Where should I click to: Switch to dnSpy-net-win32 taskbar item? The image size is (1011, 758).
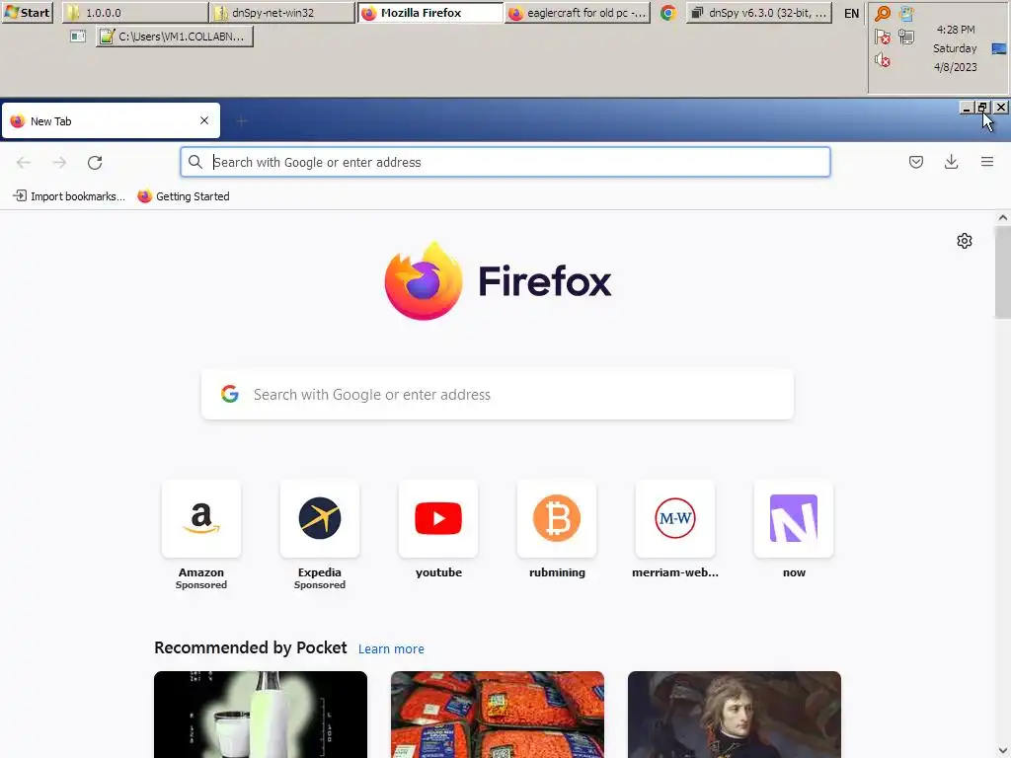pyautogui.click(x=282, y=12)
